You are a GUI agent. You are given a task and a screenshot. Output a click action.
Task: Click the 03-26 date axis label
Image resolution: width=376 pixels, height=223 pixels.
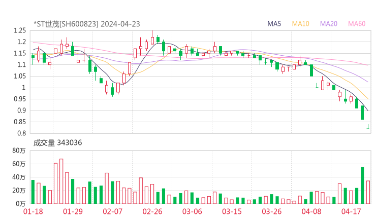coord(271,211)
